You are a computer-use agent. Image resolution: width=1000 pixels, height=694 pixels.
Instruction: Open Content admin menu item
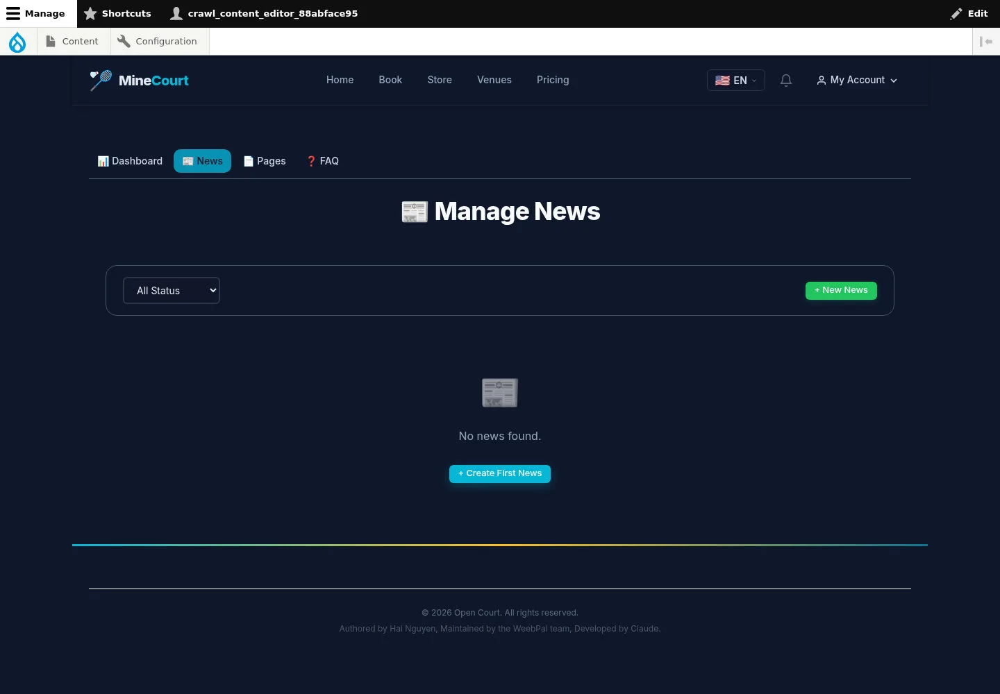[73, 42]
